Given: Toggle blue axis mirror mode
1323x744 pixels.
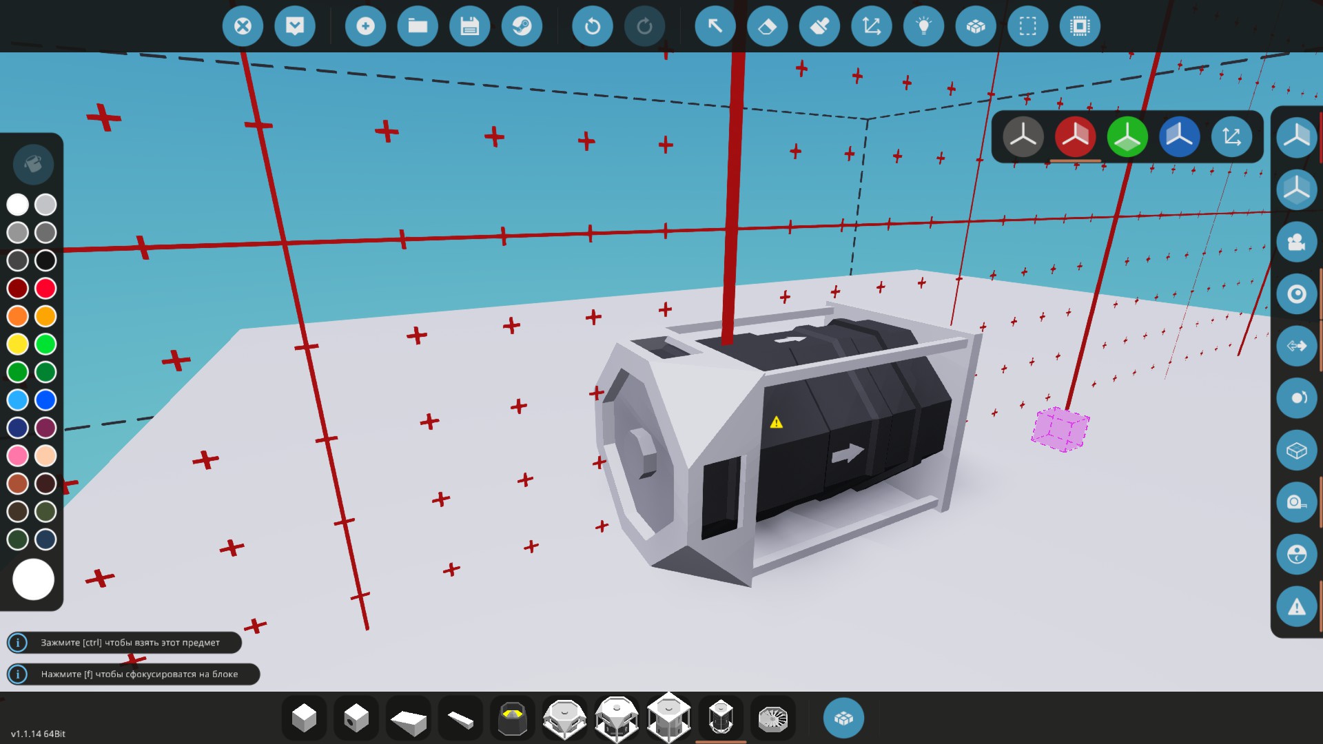Looking at the screenshot, I should [x=1180, y=136].
